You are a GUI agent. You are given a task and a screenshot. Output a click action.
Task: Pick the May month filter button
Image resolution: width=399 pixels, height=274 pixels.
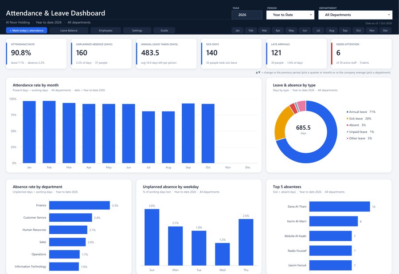291,31
